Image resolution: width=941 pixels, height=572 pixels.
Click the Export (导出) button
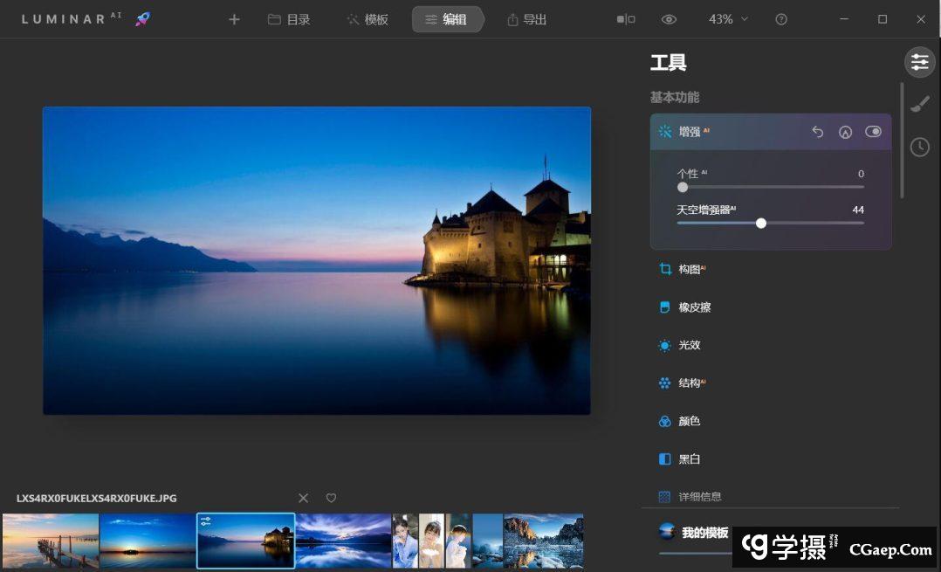click(526, 19)
